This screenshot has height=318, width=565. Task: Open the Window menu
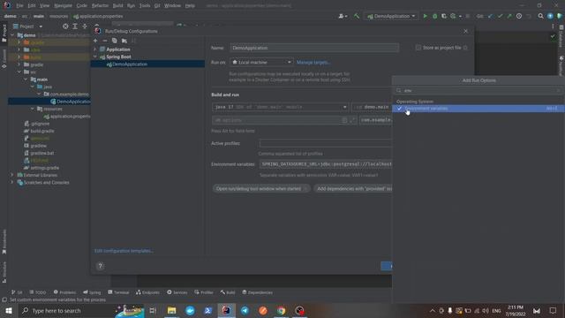click(x=172, y=6)
